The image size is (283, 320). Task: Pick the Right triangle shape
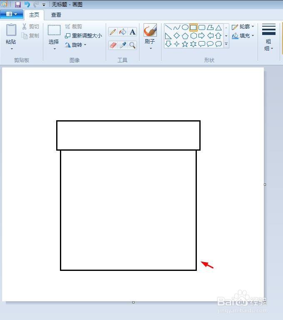168,36
